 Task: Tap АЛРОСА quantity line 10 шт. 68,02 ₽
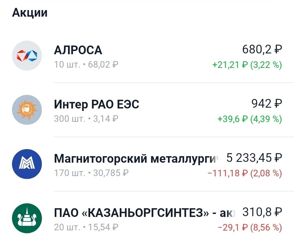(x=86, y=65)
